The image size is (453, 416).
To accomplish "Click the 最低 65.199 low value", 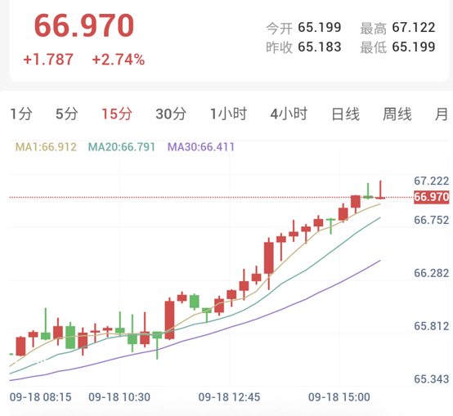I will coord(397,47).
